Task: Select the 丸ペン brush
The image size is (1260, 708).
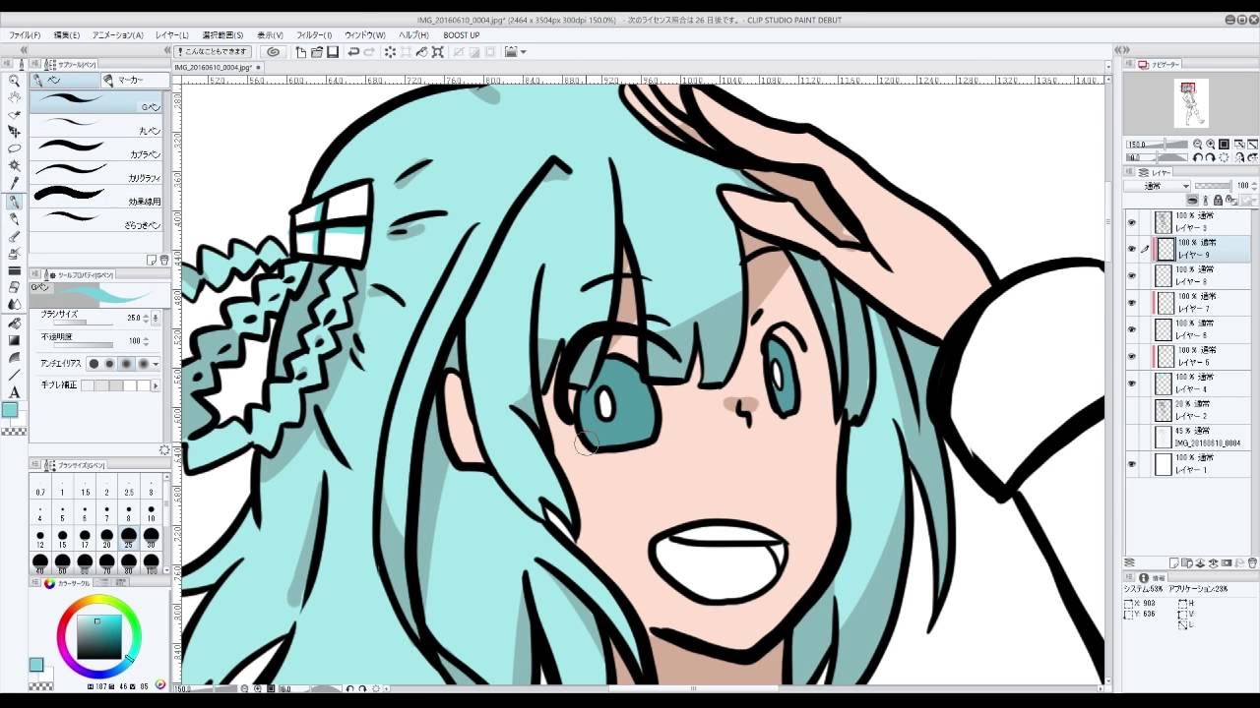Action: (x=97, y=126)
